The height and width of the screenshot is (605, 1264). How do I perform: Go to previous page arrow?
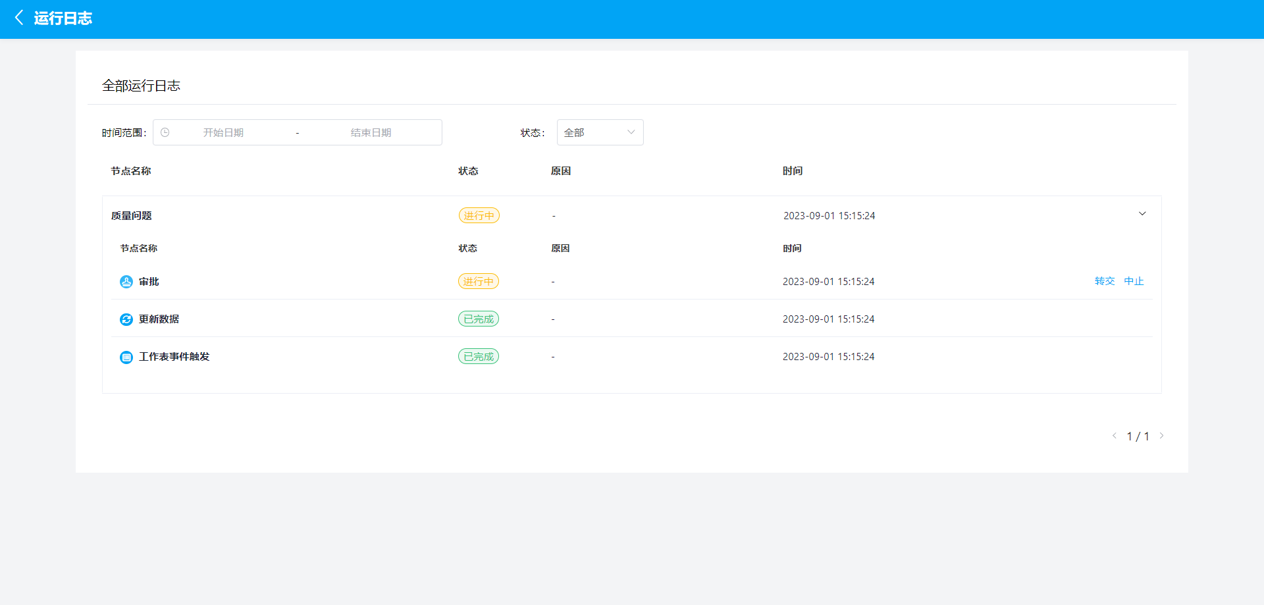pyautogui.click(x=1114, y=436)
